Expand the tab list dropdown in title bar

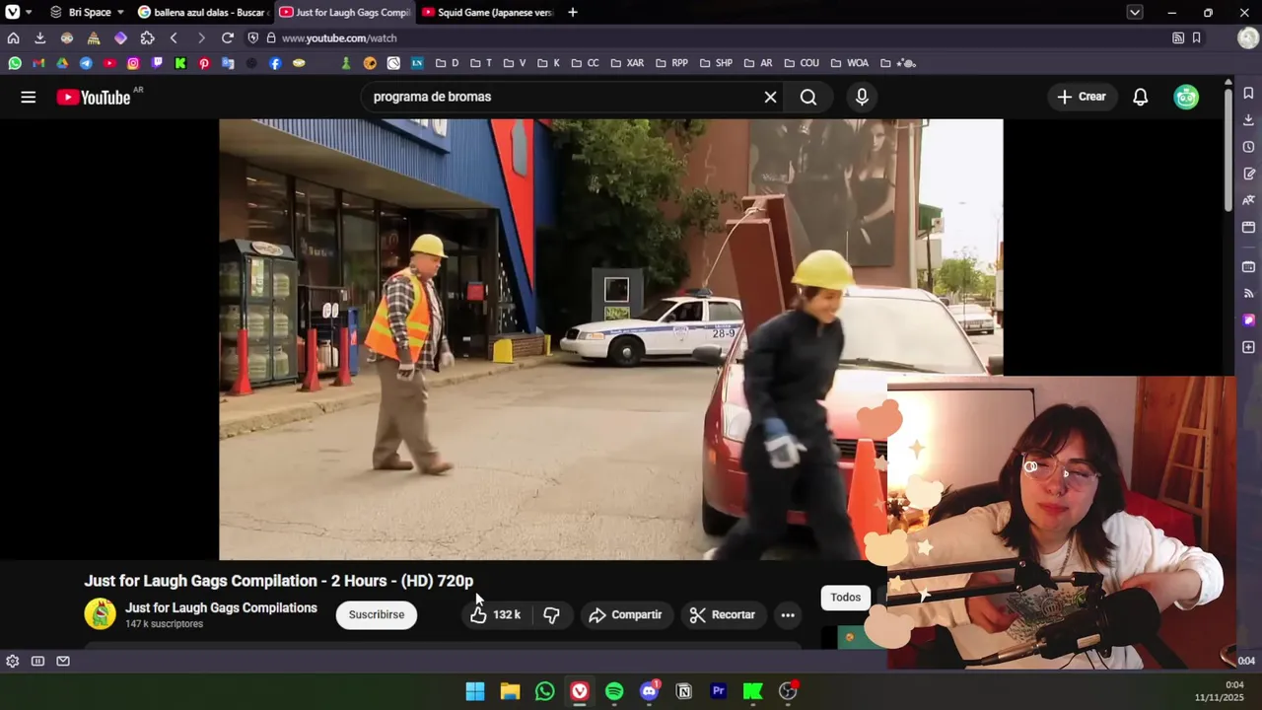[x=1135, y=12]
